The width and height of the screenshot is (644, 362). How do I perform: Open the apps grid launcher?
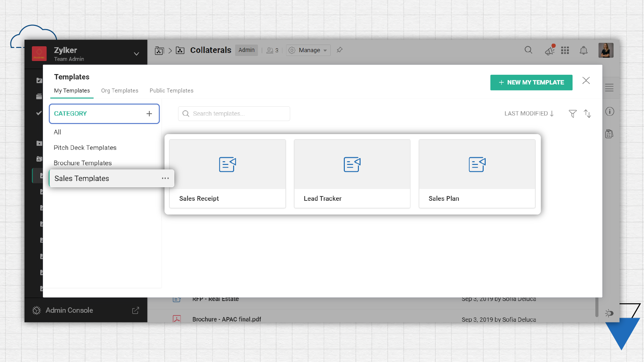click(x=565, y=50)
